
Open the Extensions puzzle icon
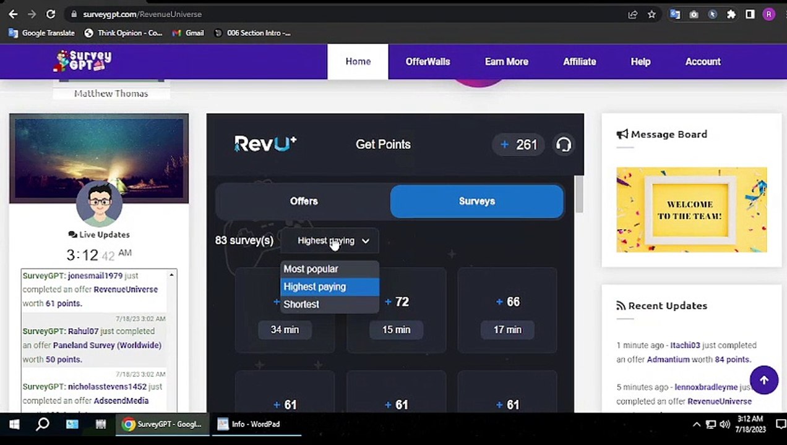click(731, 14)
